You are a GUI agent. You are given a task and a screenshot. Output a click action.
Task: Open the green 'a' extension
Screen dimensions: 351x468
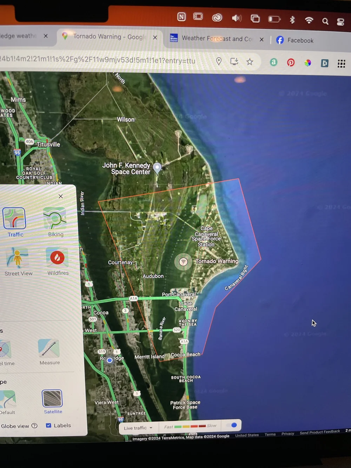273,62
